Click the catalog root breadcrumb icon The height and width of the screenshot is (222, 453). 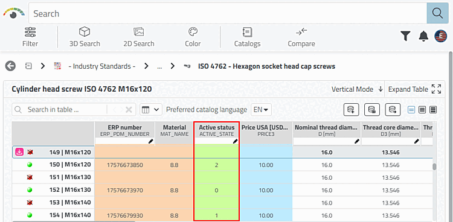(x=28, y=66)
